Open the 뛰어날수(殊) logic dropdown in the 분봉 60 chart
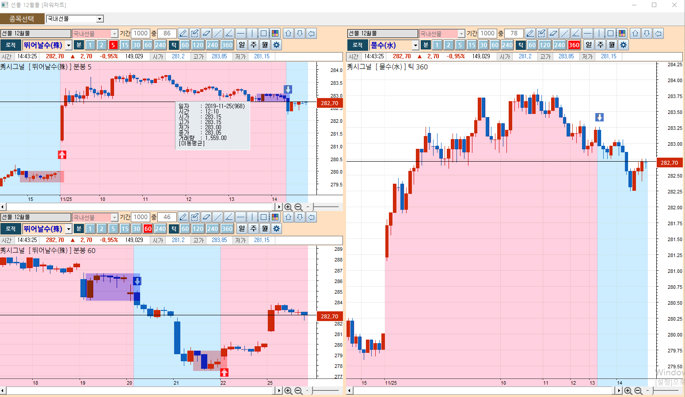 click(x=68, y=229)
